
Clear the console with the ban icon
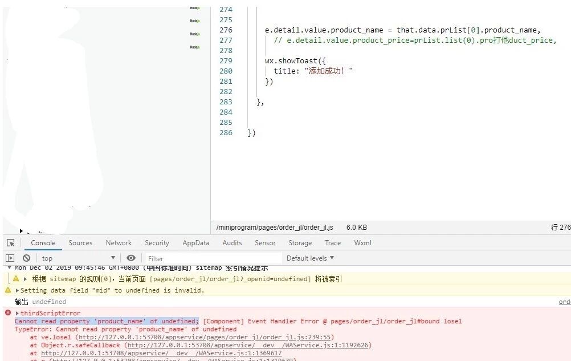click(26, 258)
